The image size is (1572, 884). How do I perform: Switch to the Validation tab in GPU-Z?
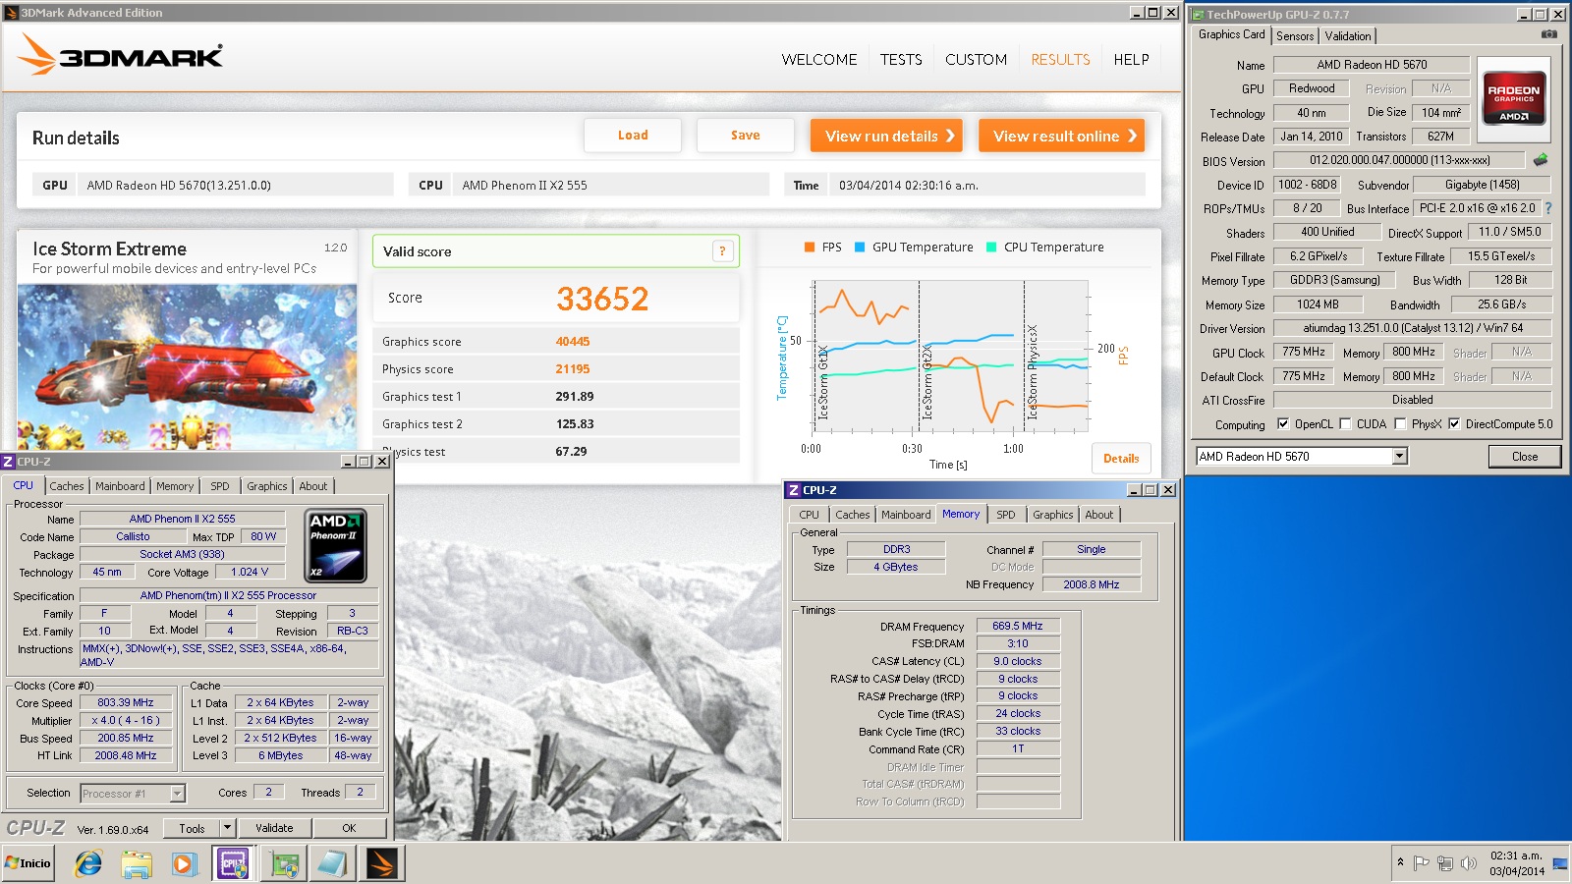tap(1348, 35)
